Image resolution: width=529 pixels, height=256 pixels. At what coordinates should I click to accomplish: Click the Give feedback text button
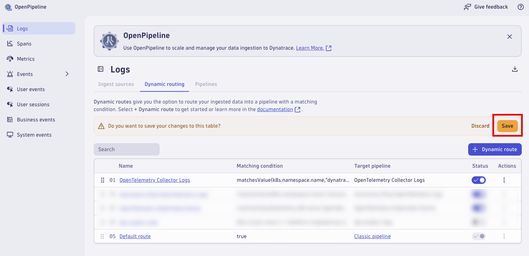pyautogui.click(x=491, y=7)
